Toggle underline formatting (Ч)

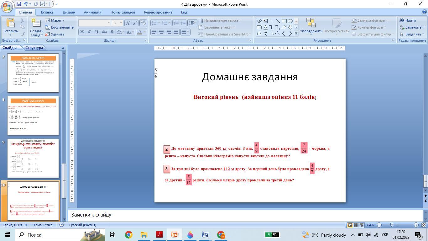(x=96, y=32)
